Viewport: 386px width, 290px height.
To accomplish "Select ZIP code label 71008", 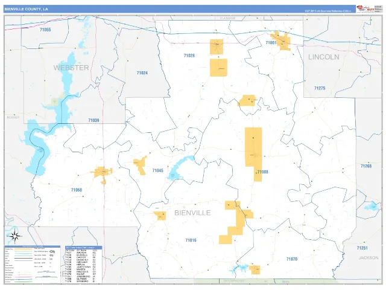I will pyautogui.click(x=262, y=172).
